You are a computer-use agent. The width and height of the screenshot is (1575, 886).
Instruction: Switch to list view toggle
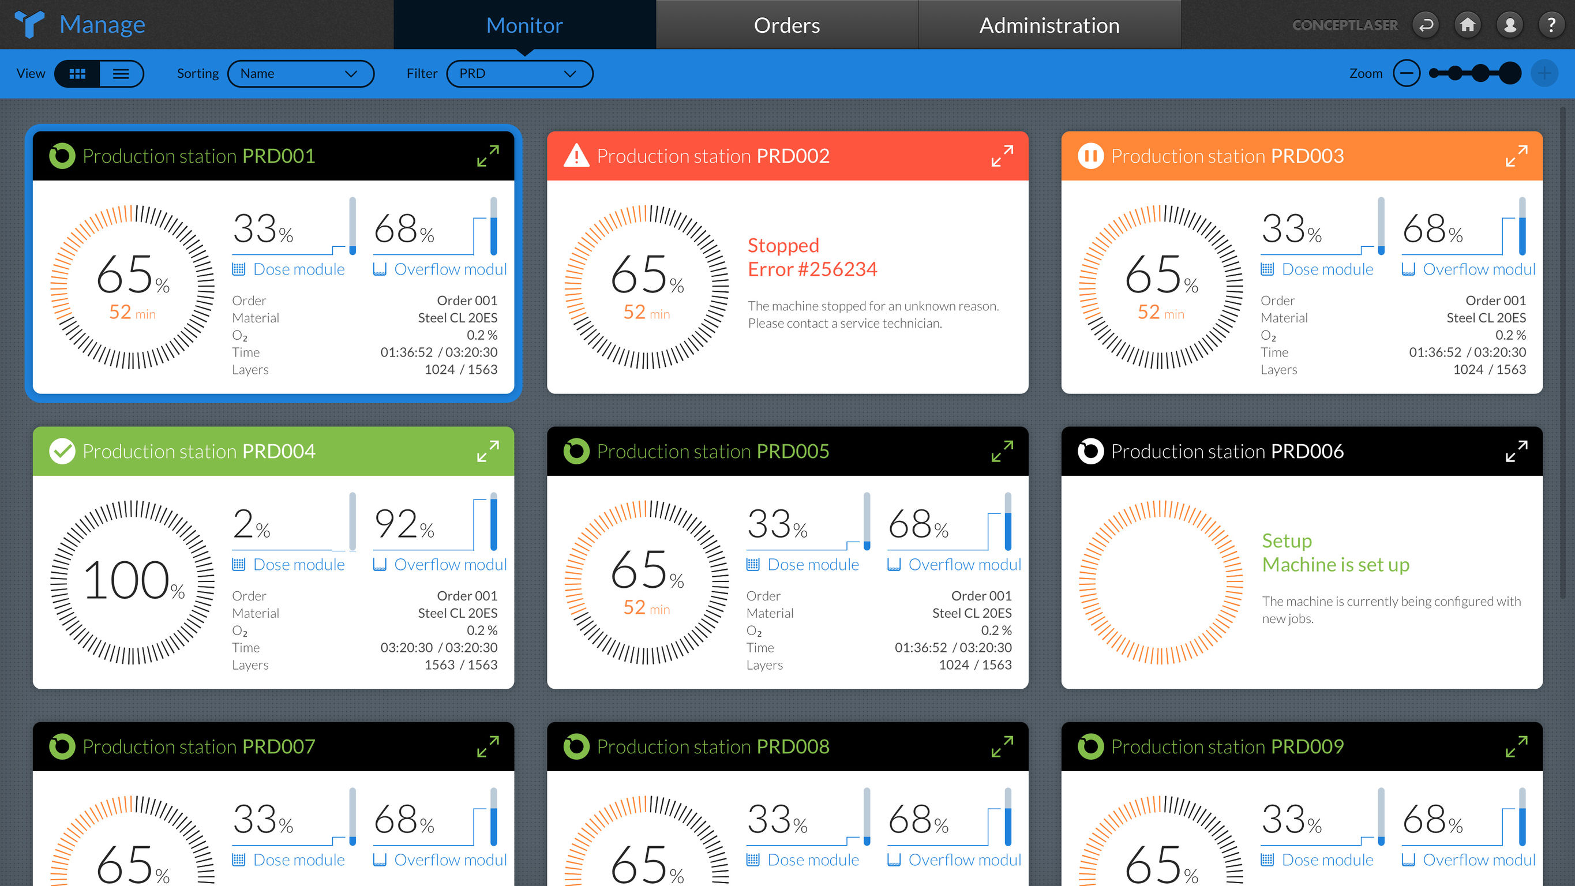click(121, 73)
